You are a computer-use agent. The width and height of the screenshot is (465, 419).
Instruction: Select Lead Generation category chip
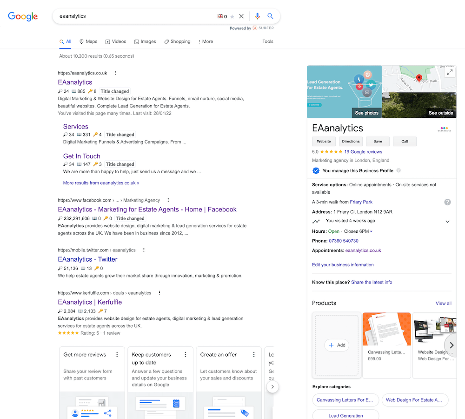[345, 415]
